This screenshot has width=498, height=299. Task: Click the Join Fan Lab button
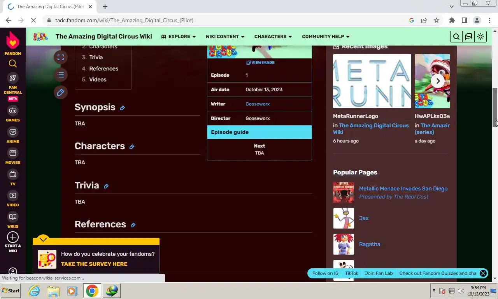point(379,273)
